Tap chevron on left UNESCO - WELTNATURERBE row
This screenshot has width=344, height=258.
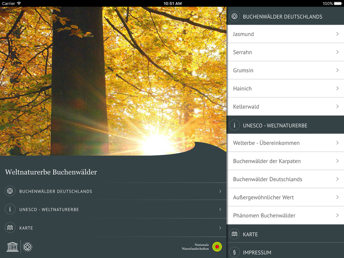pos(220,209)
